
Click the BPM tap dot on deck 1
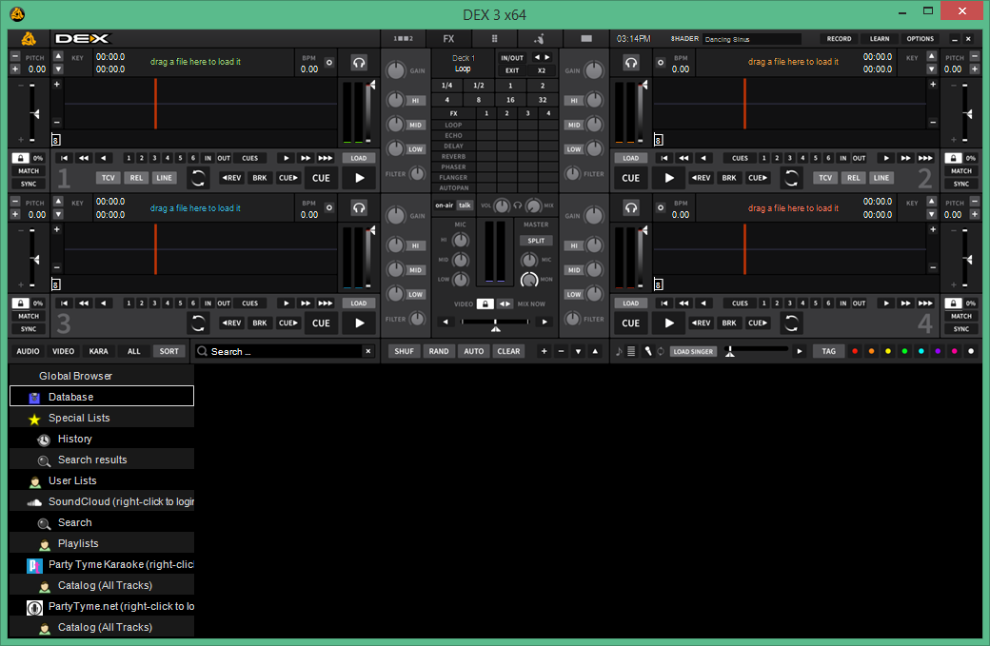click(x=329, y=63)
